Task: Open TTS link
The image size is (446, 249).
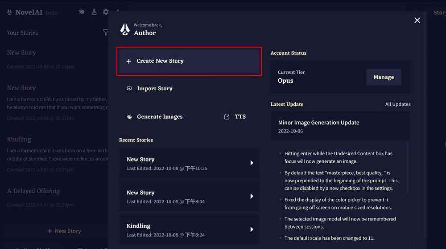Action: coord(240,116)
